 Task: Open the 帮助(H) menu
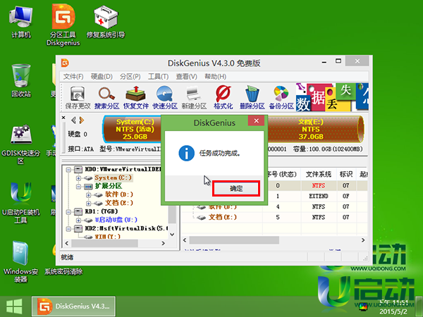click(x=215, y=77)
